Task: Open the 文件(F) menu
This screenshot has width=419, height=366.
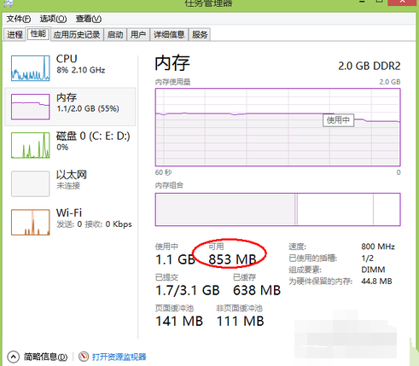Action: tap(19, 19)
